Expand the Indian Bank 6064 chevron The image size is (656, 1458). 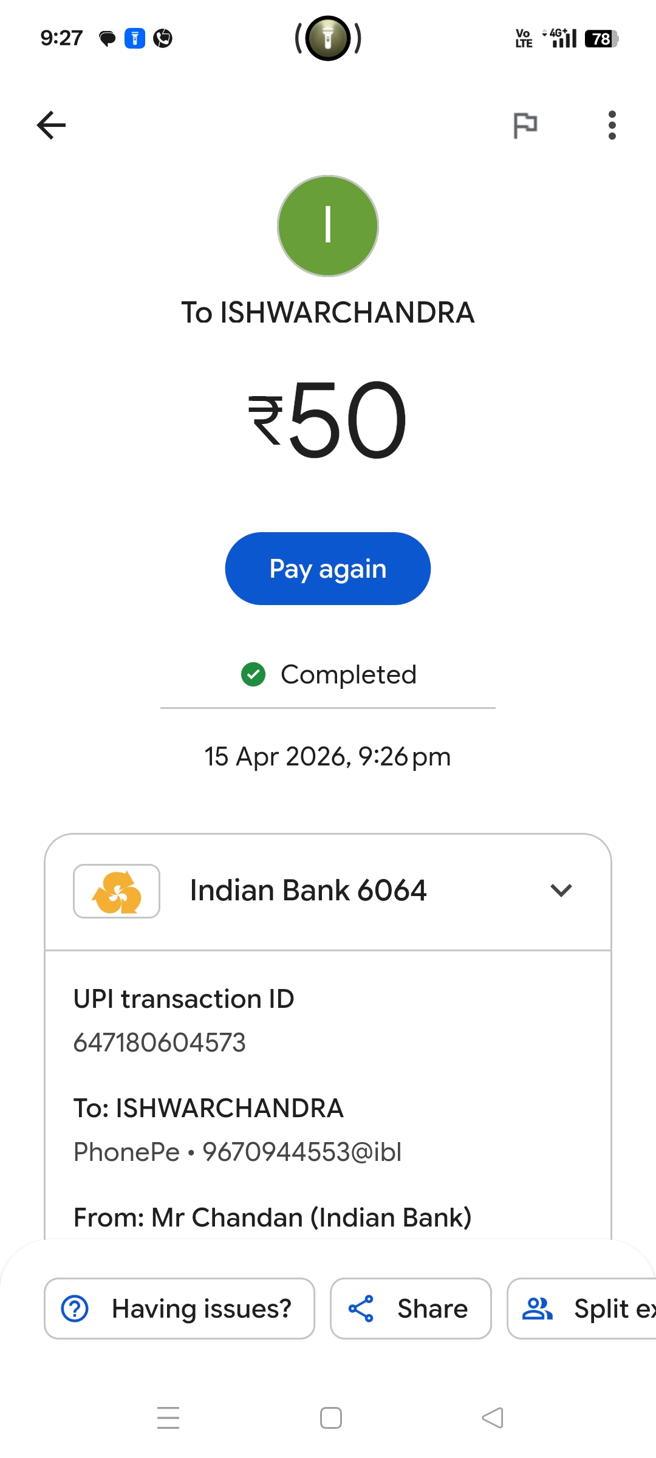tap(561, 891)
